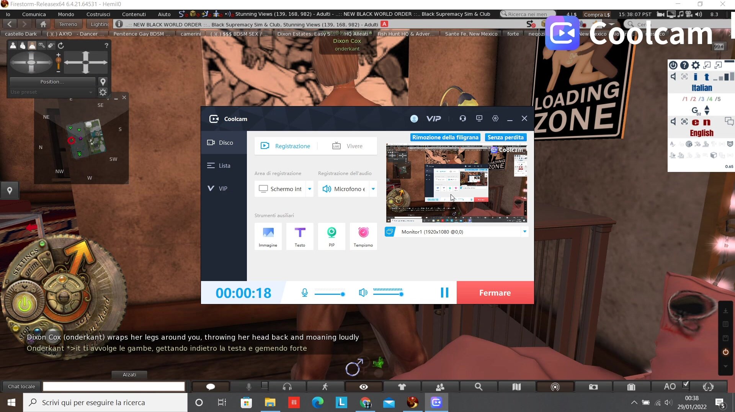The image size is (735, 412).
Task: Mute the system speaker icon in Coolcam
Action: coord(363,293)
